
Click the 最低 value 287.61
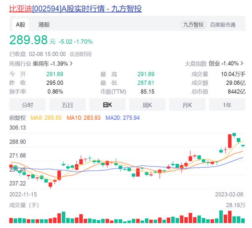[x=146, y=83]
